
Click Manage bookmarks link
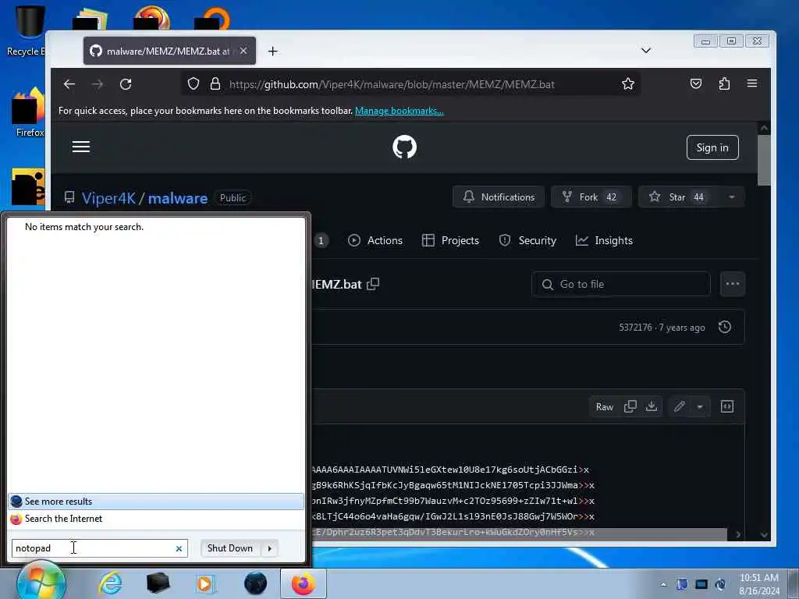399,111
